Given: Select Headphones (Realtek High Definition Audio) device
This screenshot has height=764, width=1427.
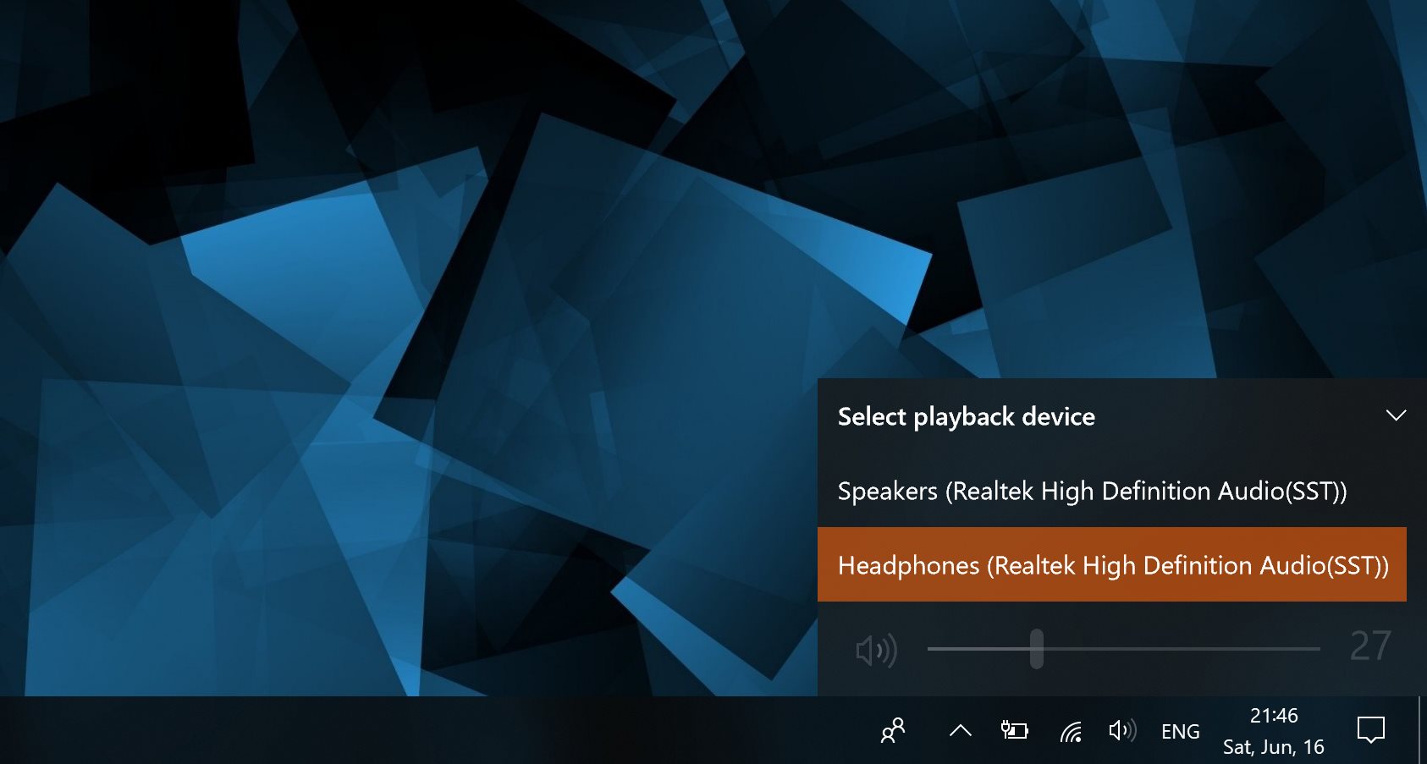Looking at the screenshot, I should pyautogui.click(x=1112, y=564).
